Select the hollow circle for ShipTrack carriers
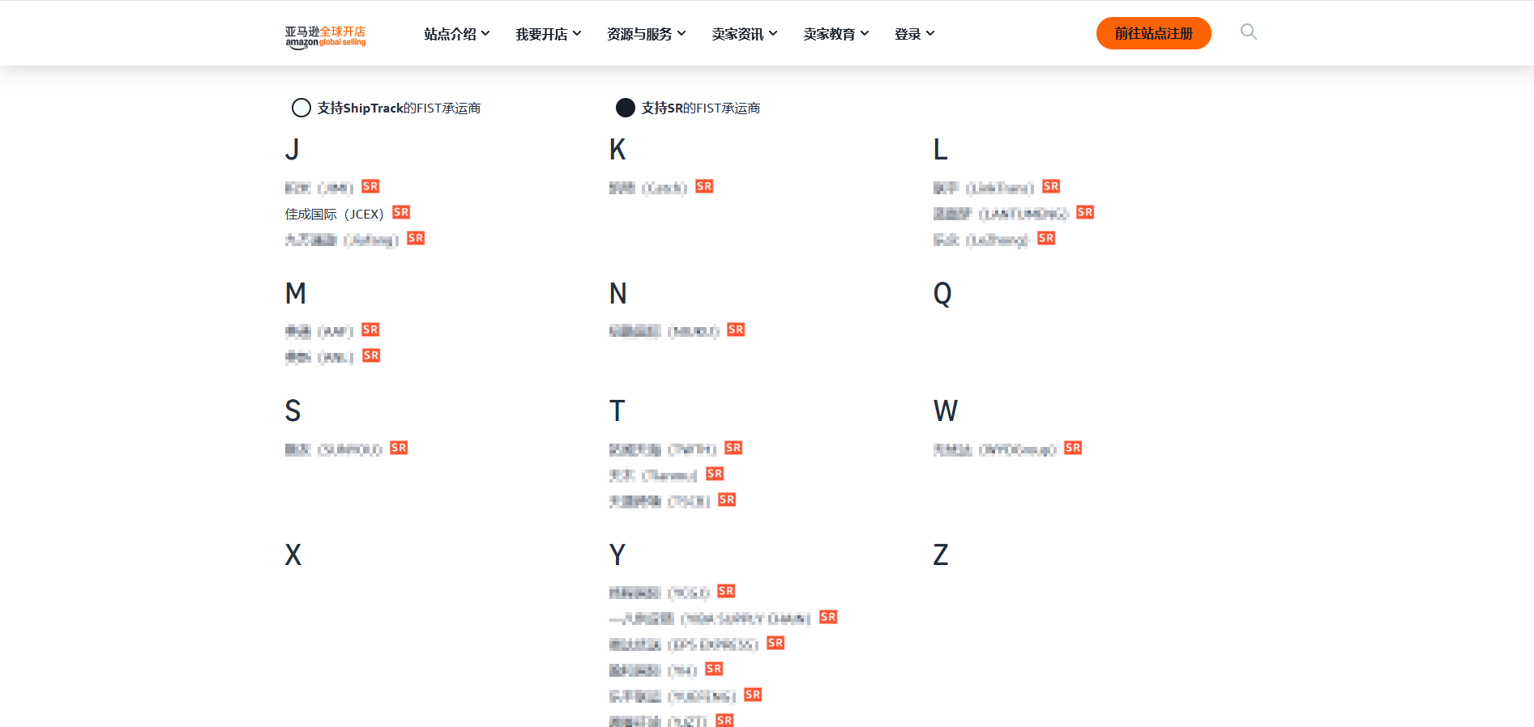Viewport: 1534px width, 727px height. pyautogui.click(x=301, y=108)
